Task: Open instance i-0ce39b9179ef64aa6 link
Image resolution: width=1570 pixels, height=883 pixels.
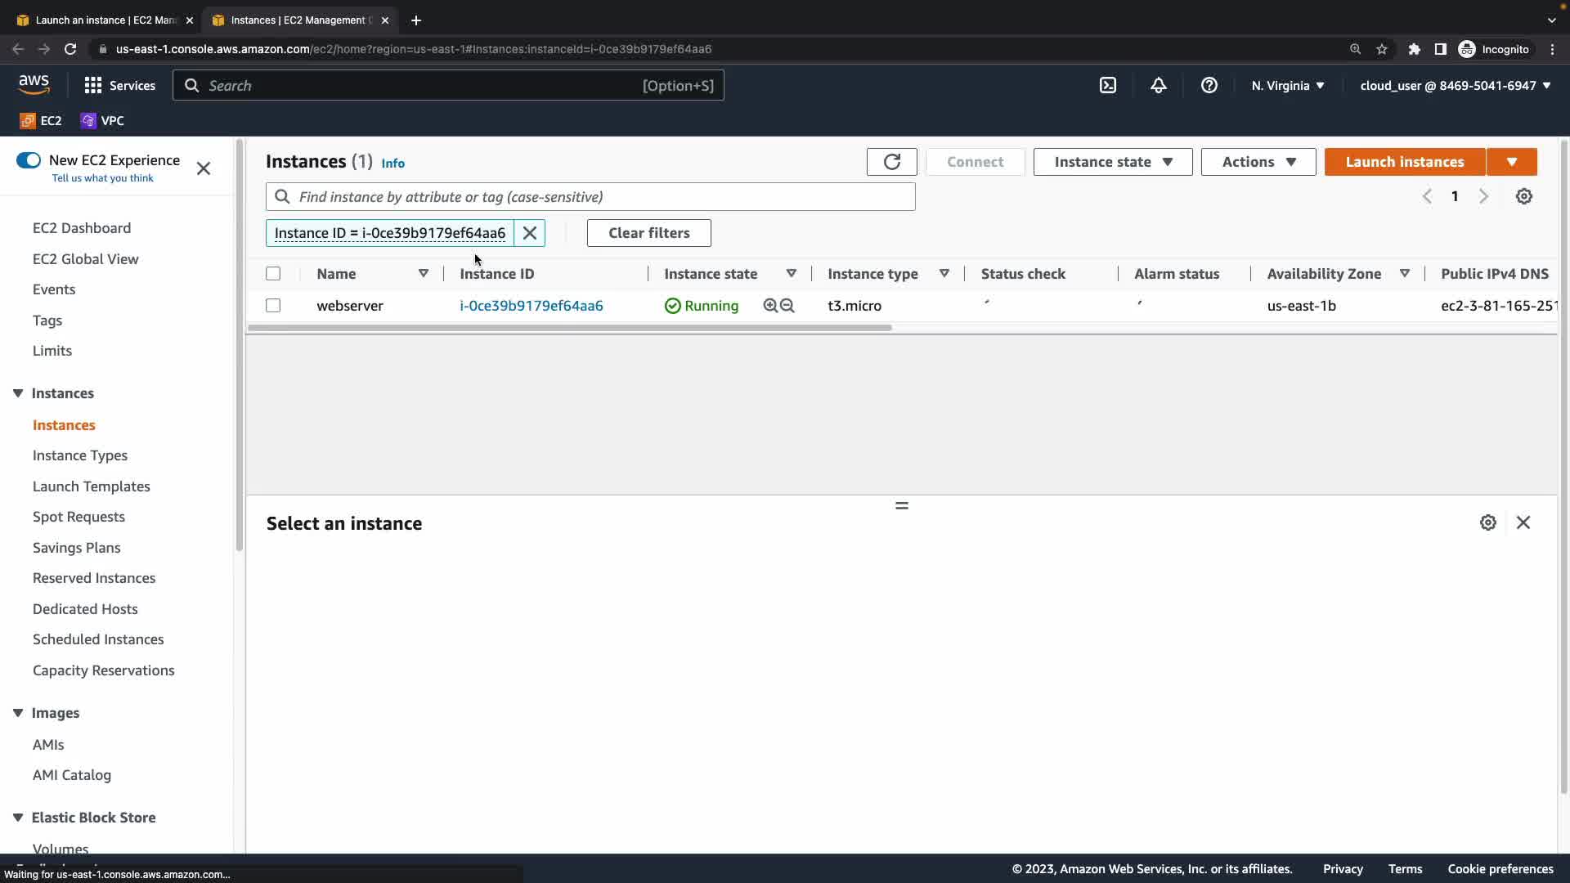Action: (x=531, y=306)
